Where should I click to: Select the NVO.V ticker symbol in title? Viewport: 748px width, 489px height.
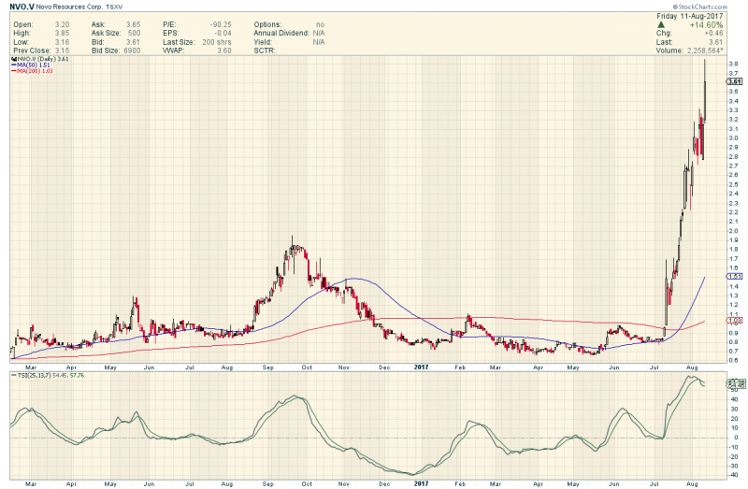tap(22, 7)
